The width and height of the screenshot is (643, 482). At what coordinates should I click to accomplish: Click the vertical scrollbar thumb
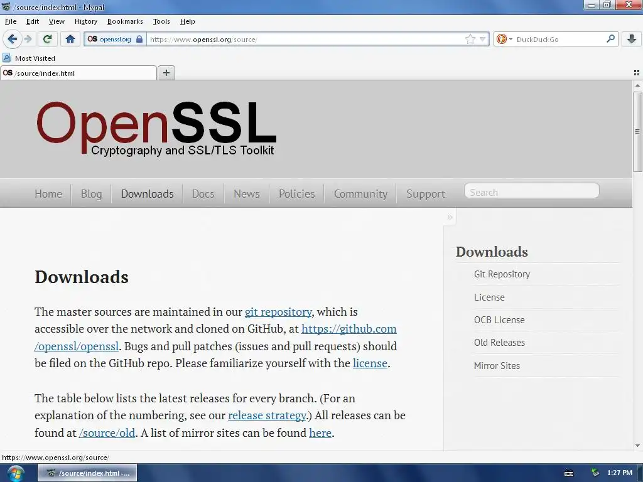pyautogui.click(x=637, y=132)
